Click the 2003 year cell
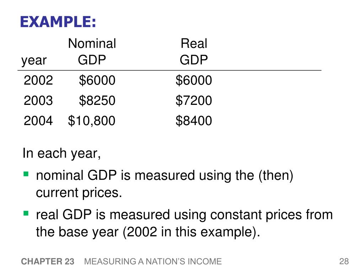 (x=38, y=101)
